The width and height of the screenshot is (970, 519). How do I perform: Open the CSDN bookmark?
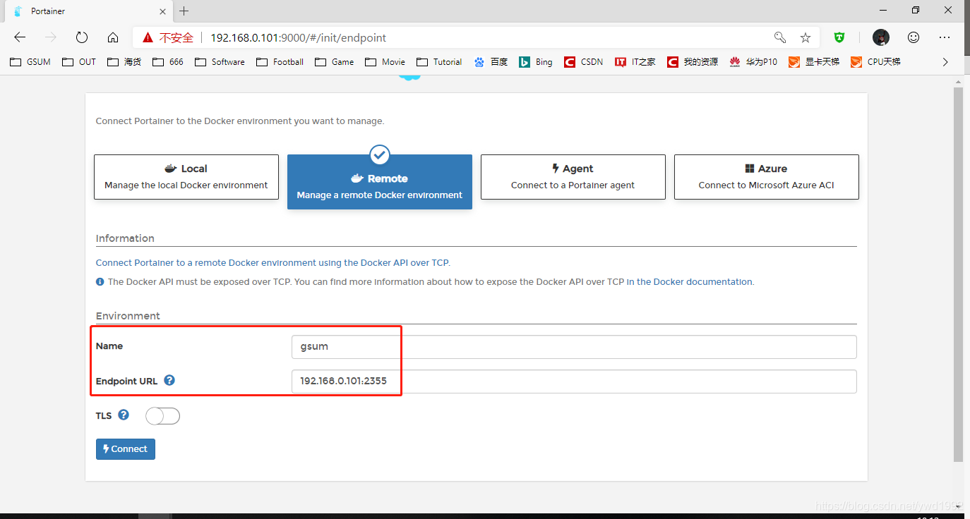click(584, 61)
